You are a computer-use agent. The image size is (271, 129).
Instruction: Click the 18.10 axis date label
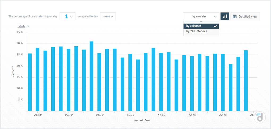tap(192, 115)
